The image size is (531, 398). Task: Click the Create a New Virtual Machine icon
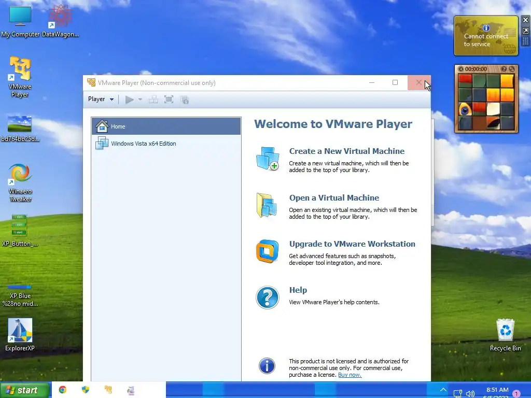pyautogui.click(x=268, y=159)
